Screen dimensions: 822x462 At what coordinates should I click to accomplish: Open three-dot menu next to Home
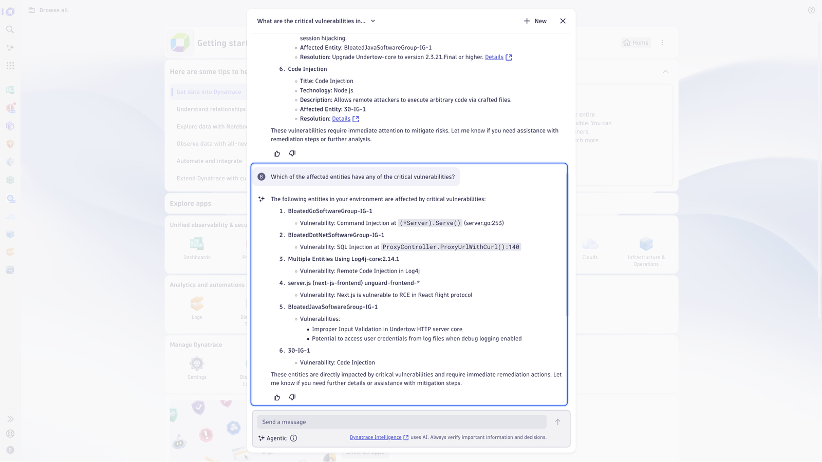coord(662,43)
